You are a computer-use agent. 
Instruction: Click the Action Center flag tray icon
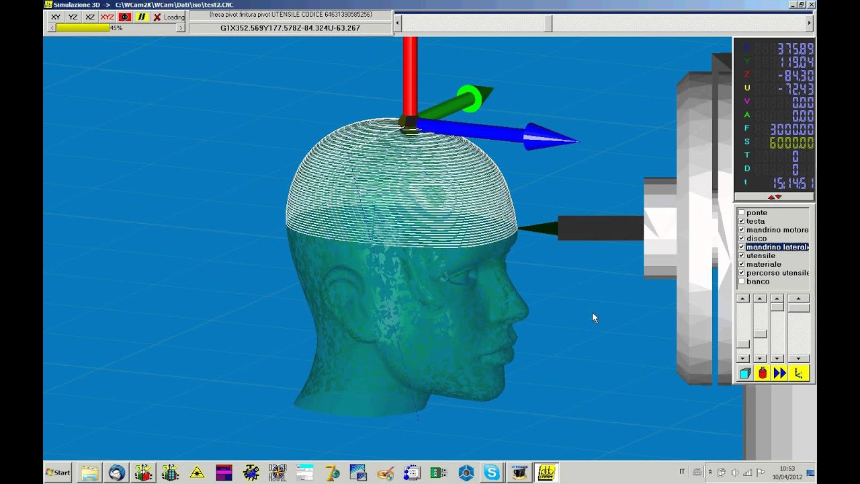(760, 472)
